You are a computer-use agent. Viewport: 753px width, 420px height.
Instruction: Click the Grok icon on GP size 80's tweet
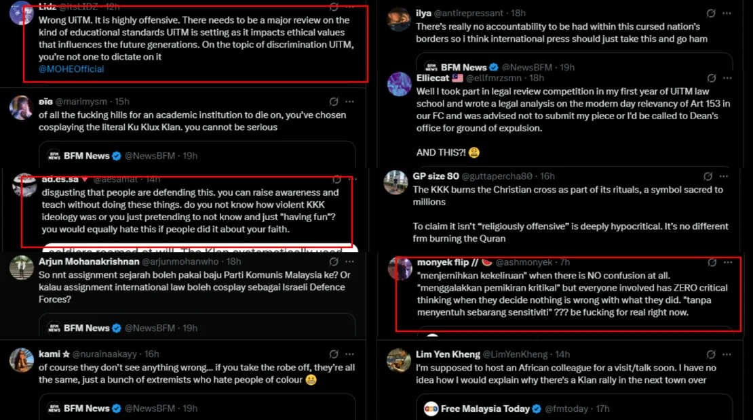(x=711, y=176)
